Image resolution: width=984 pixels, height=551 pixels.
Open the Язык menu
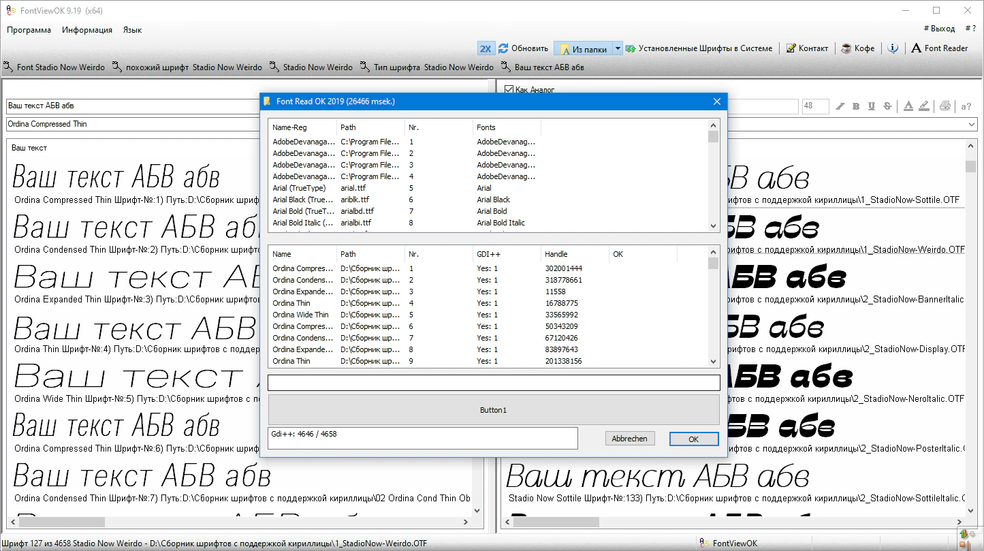132,30
